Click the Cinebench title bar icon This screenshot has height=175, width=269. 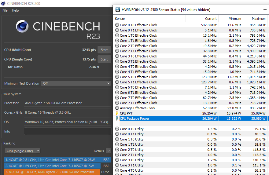click(3, 3)
